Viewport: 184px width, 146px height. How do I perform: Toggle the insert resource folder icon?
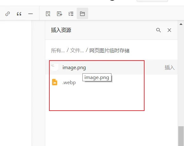click(x=82, y=13)
